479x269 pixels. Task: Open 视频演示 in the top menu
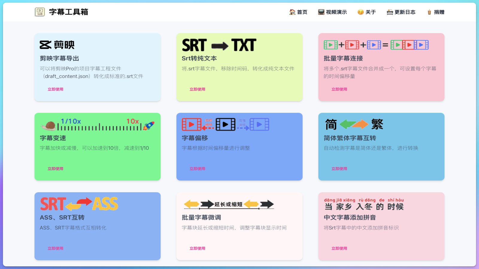(x=332, y=12)
